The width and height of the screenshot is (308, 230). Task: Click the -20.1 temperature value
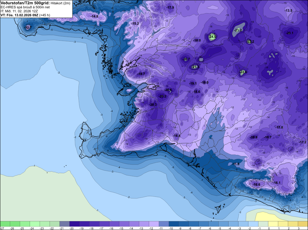pyautogui.click(x=290, y=33)
